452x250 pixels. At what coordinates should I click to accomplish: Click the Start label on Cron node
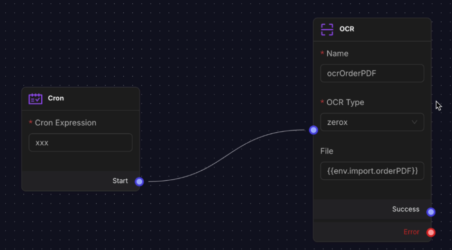120,181
